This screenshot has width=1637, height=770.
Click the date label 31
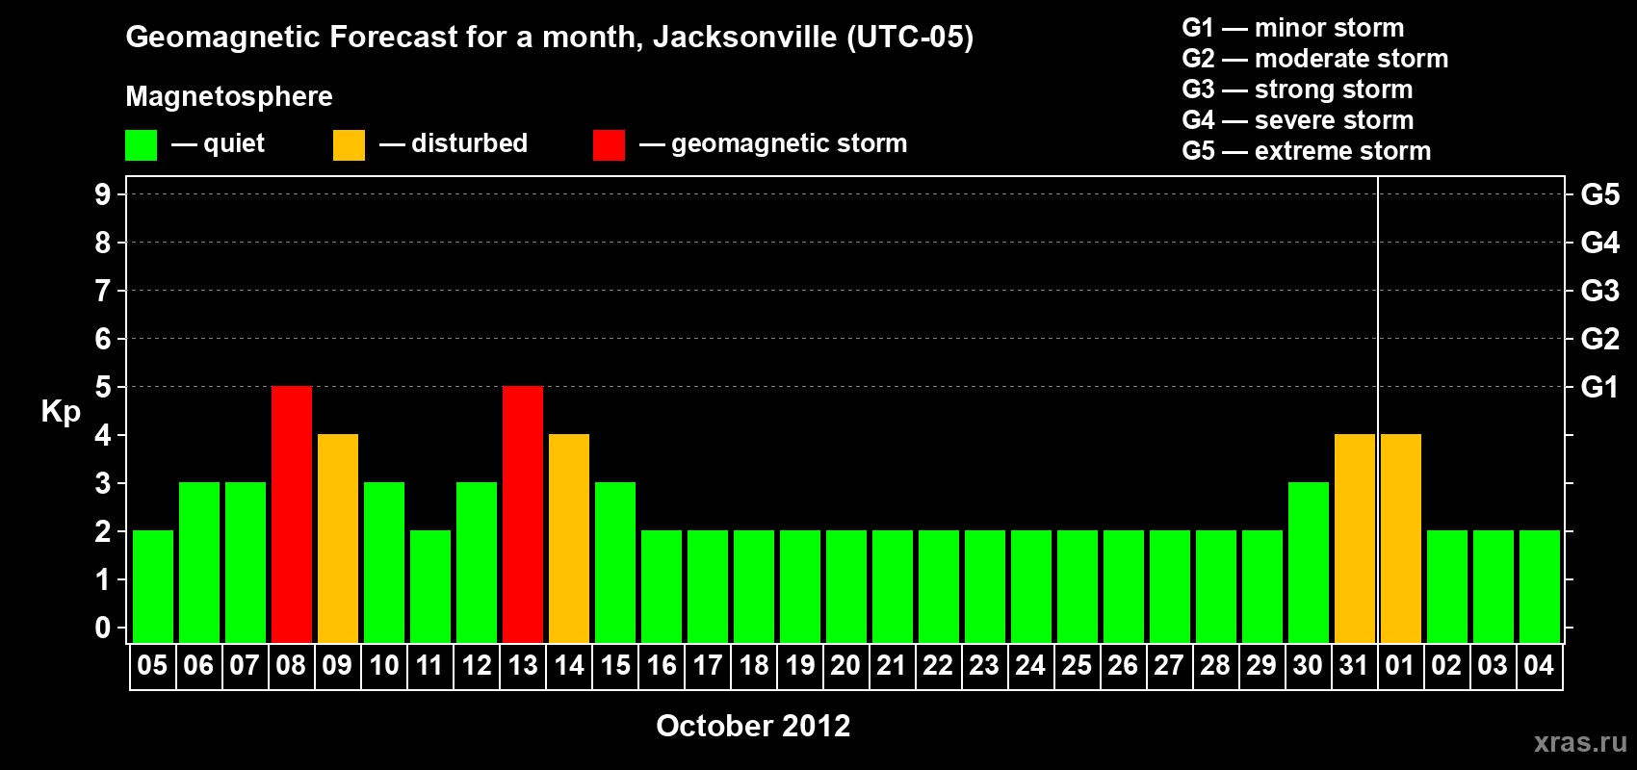coord(1354,665)
